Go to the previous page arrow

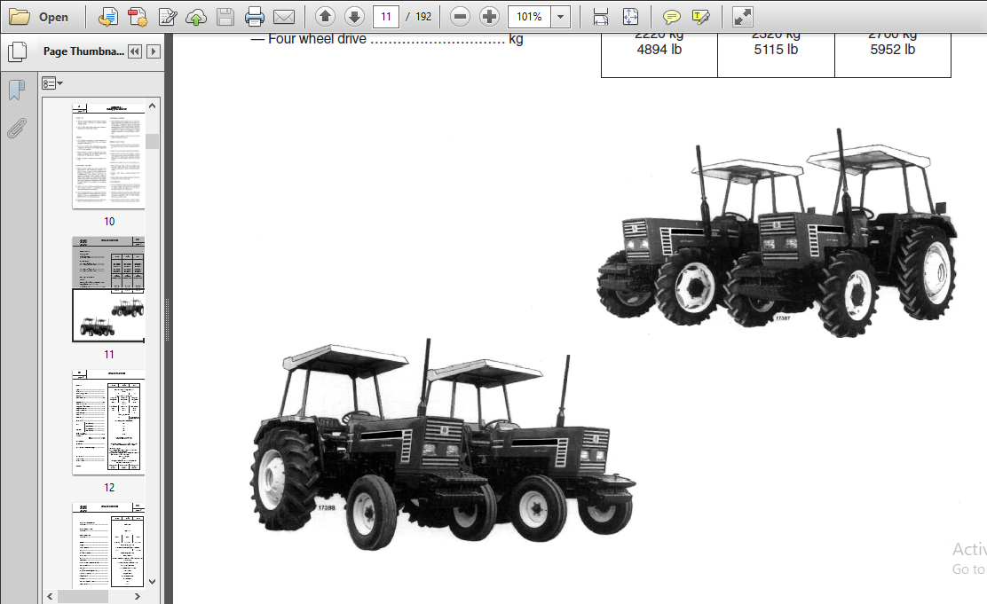[326, 16]
